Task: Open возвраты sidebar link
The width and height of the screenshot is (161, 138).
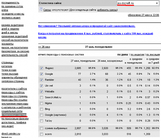Action: pyautogui.click(x=7, y=44)
